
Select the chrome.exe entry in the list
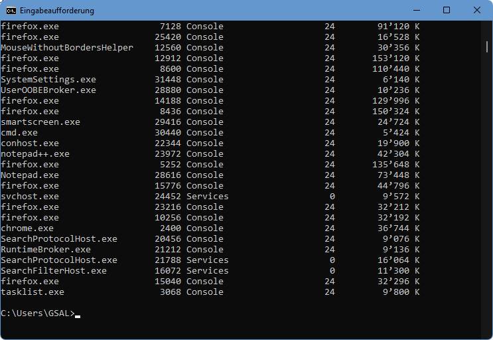[x=27, y=228]
